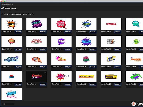The width and height of the screenshot is (143, 107).
Task: Select the BUZZ!! Comic Title 01 thumbnail
Action: [x=12, y=24]
